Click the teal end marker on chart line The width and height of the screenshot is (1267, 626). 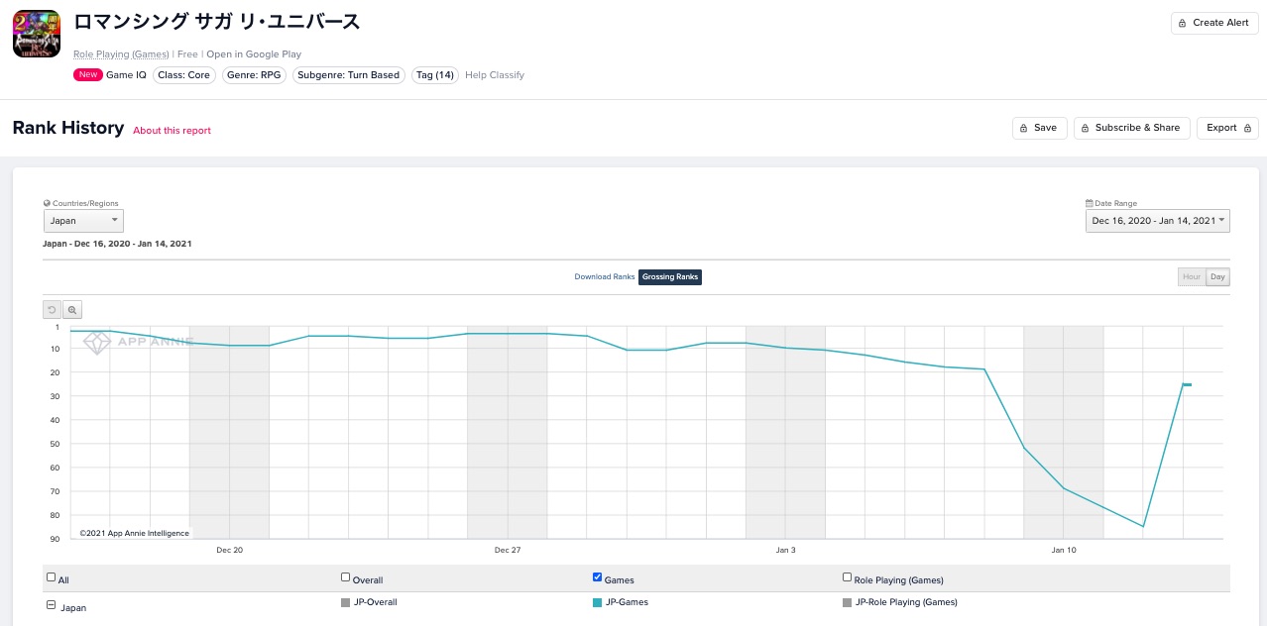[x=1187, y=384]
